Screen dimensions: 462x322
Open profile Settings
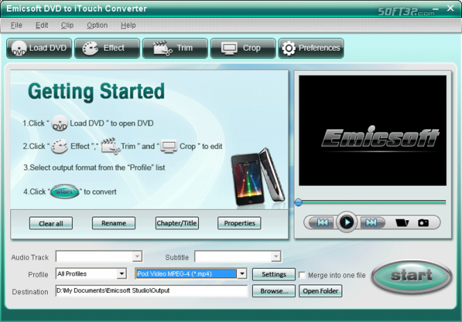(274, 274)
